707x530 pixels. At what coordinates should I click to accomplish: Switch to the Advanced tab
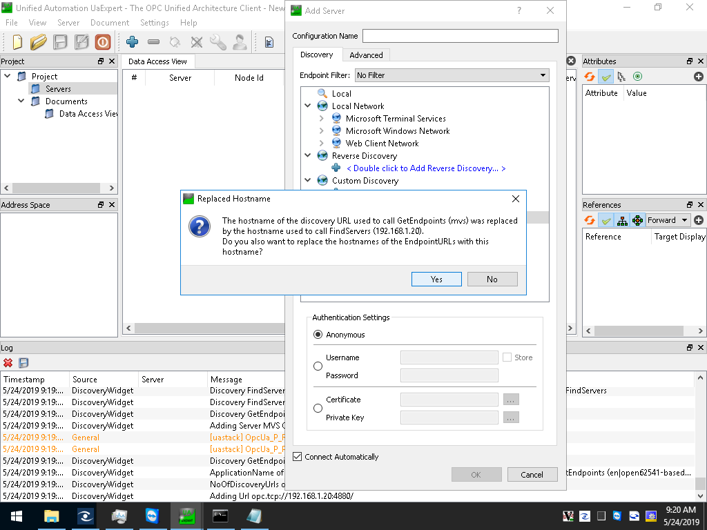(366, 55)
